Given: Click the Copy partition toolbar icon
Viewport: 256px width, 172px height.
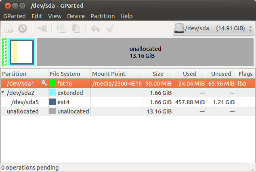Looking at the screenshot, I should point(61,29).
